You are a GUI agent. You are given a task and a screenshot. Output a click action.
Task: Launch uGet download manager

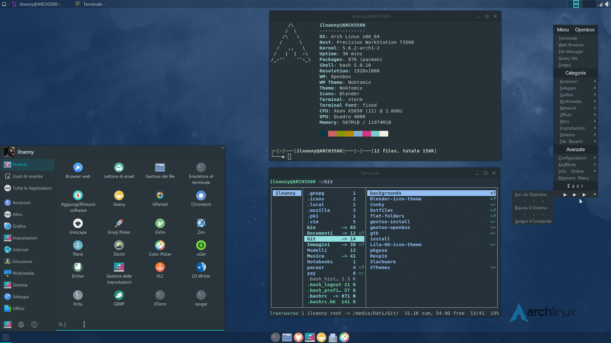[x=201, y=245]
